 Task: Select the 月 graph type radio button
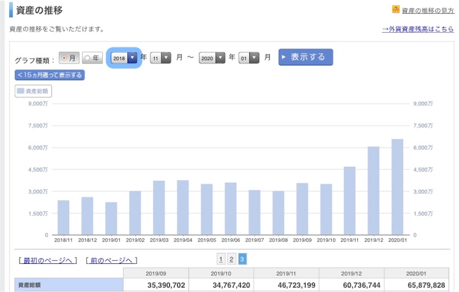(x=69, y=58)
